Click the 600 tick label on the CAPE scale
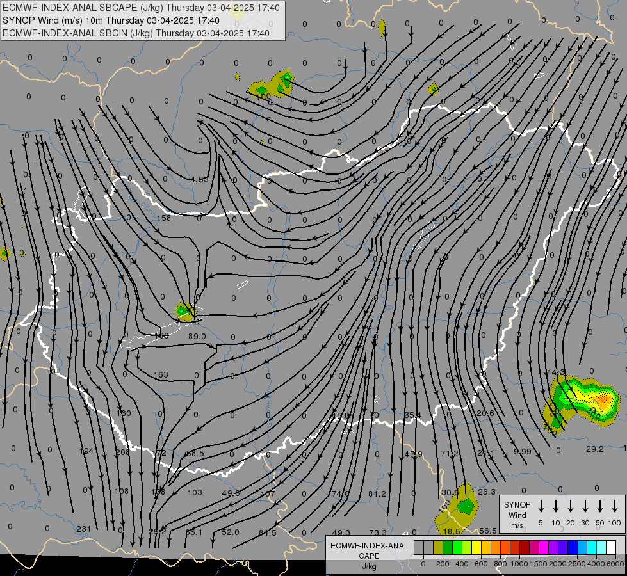This screenshot has width=627, height=576. 480,564
